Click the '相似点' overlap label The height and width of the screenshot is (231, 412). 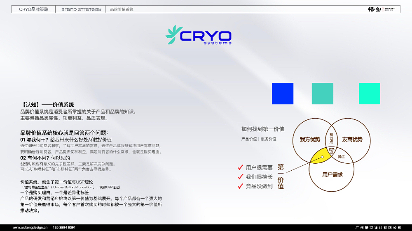pyautogui.click(x=331, y=138)
